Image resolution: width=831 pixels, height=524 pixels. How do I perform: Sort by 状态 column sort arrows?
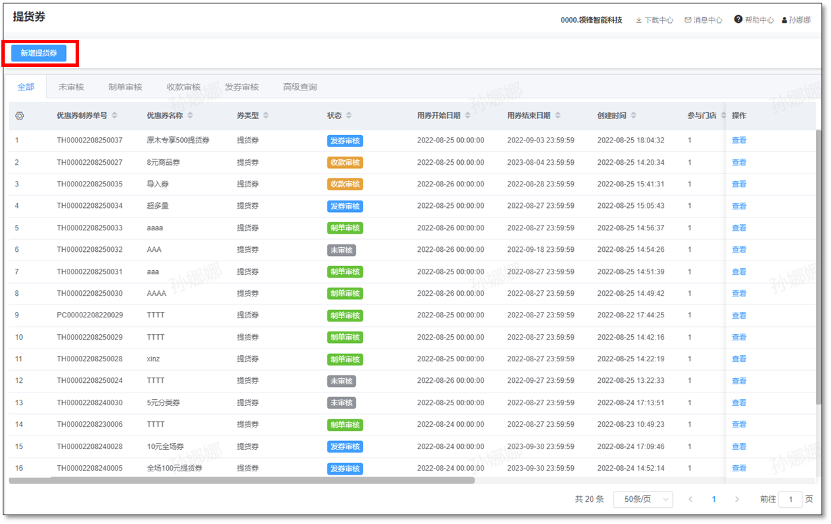(x=348, y=115)
